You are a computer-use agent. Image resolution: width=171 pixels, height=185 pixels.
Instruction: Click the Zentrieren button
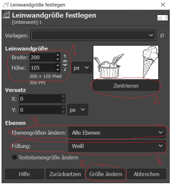point(126,86)
